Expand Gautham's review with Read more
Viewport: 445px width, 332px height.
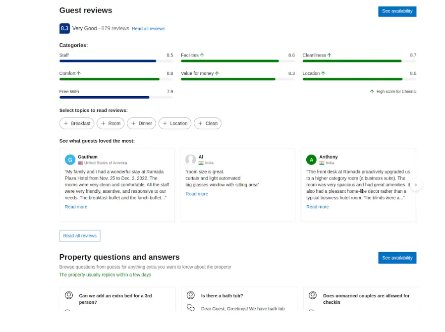click(x=76, y=207)
